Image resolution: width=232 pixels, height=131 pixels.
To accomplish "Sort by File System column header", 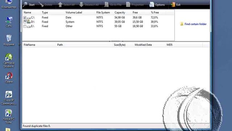I will tap(103, 12).
